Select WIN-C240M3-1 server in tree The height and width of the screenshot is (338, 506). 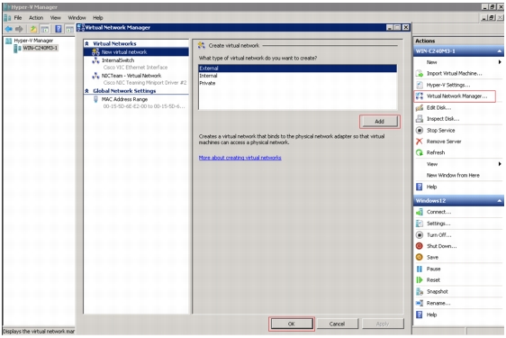coord(40,48)
